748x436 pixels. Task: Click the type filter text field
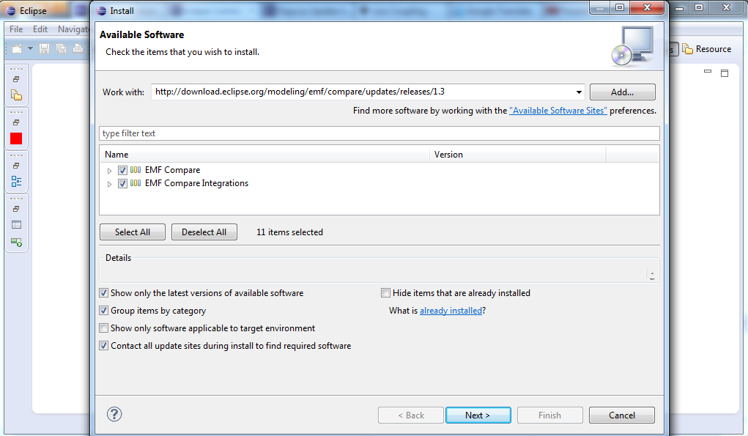click(x=379, y=133)
